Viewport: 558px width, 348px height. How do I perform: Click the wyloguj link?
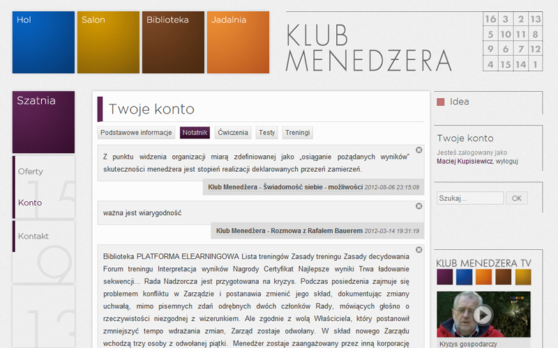point(507,161)
